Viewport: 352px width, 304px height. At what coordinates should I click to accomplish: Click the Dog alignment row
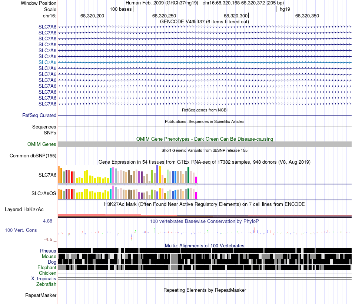click(205, 262)
